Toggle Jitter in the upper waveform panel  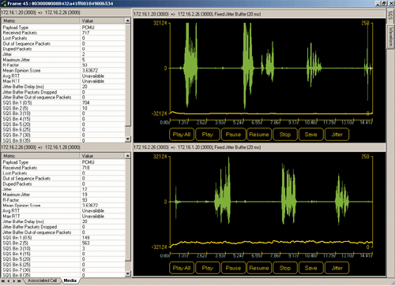click(x=337, y=135)
